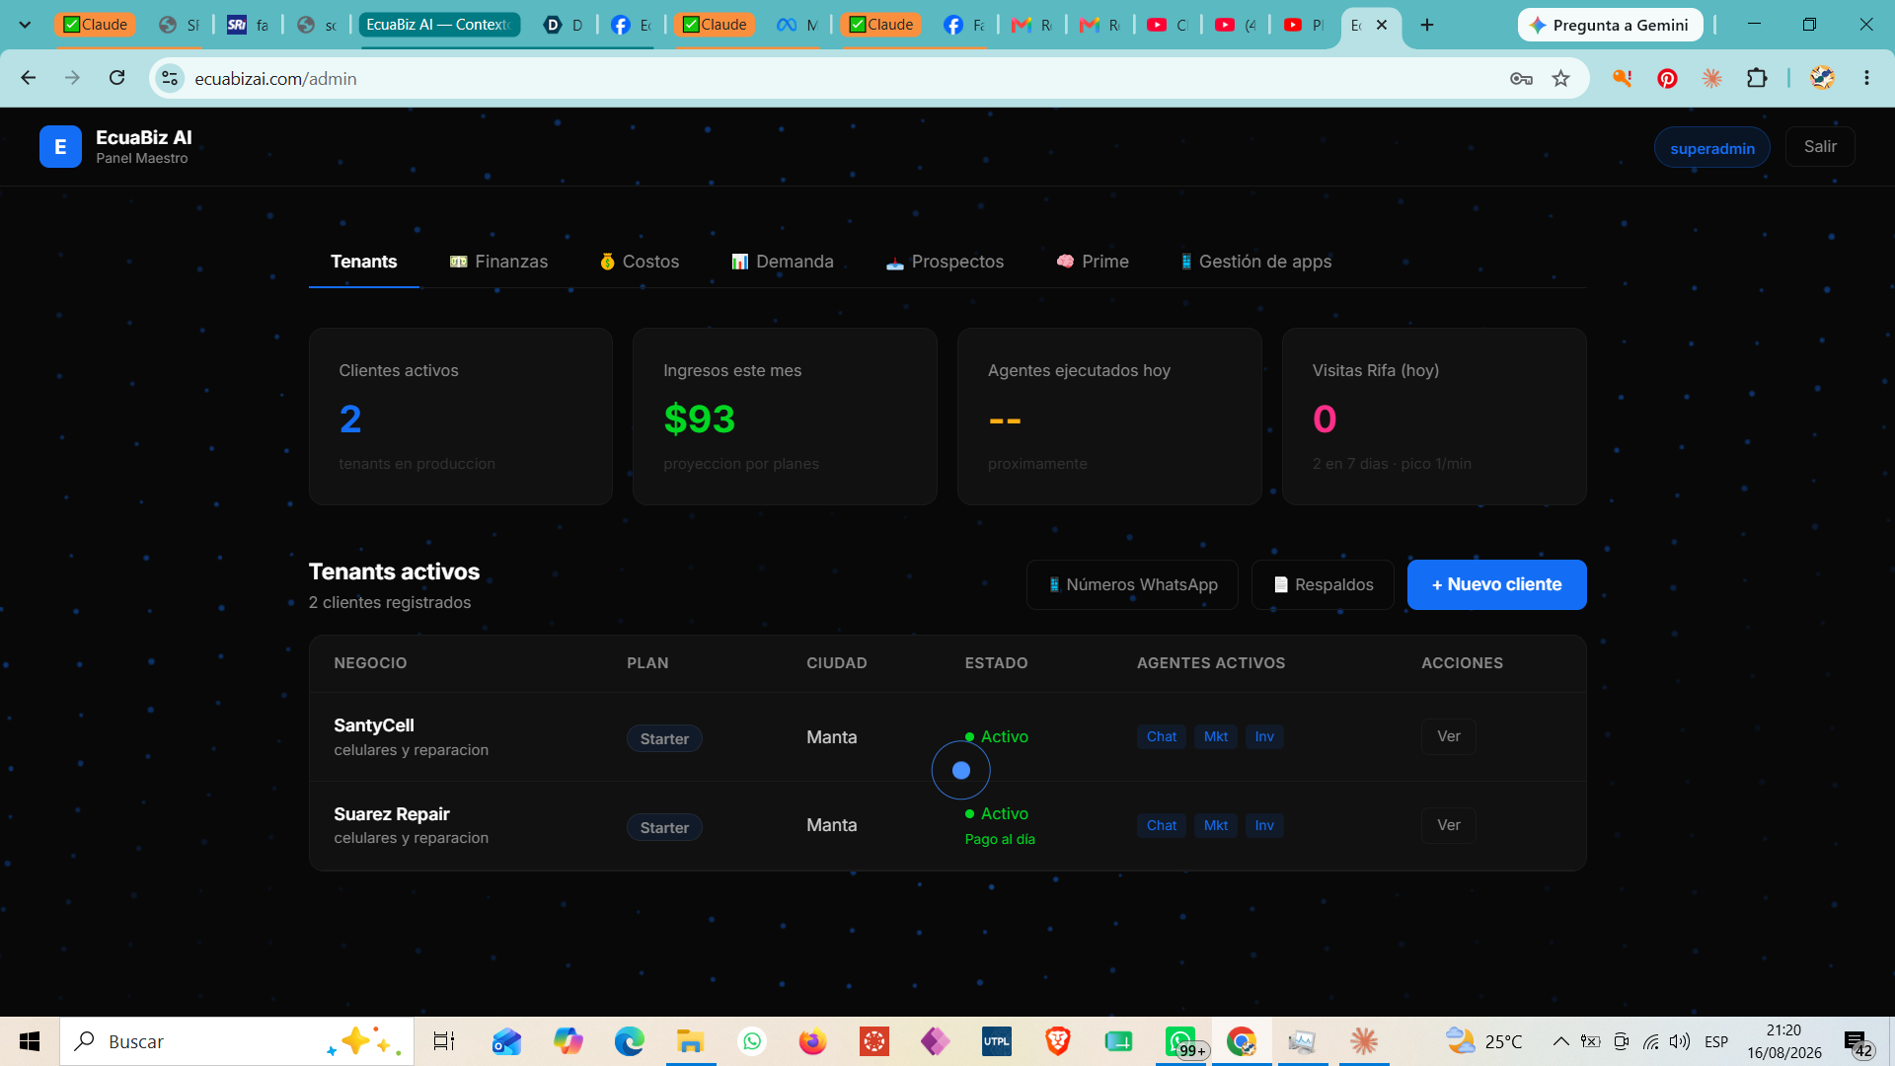
Task: Open Números WhatsApp button
Action: (1132, 584)
